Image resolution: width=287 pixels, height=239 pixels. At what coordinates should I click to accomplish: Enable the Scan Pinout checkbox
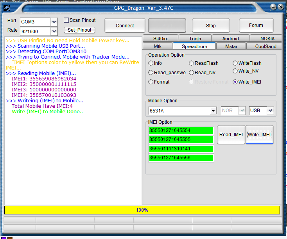(66, 20)
